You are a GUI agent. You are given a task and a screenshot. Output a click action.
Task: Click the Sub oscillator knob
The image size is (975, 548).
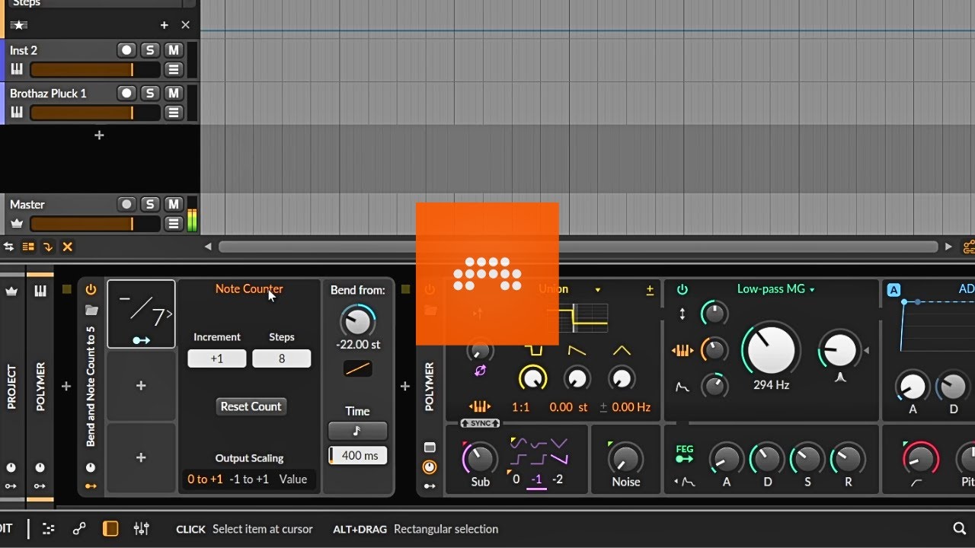pyautogui.click(x=479, y=459)
